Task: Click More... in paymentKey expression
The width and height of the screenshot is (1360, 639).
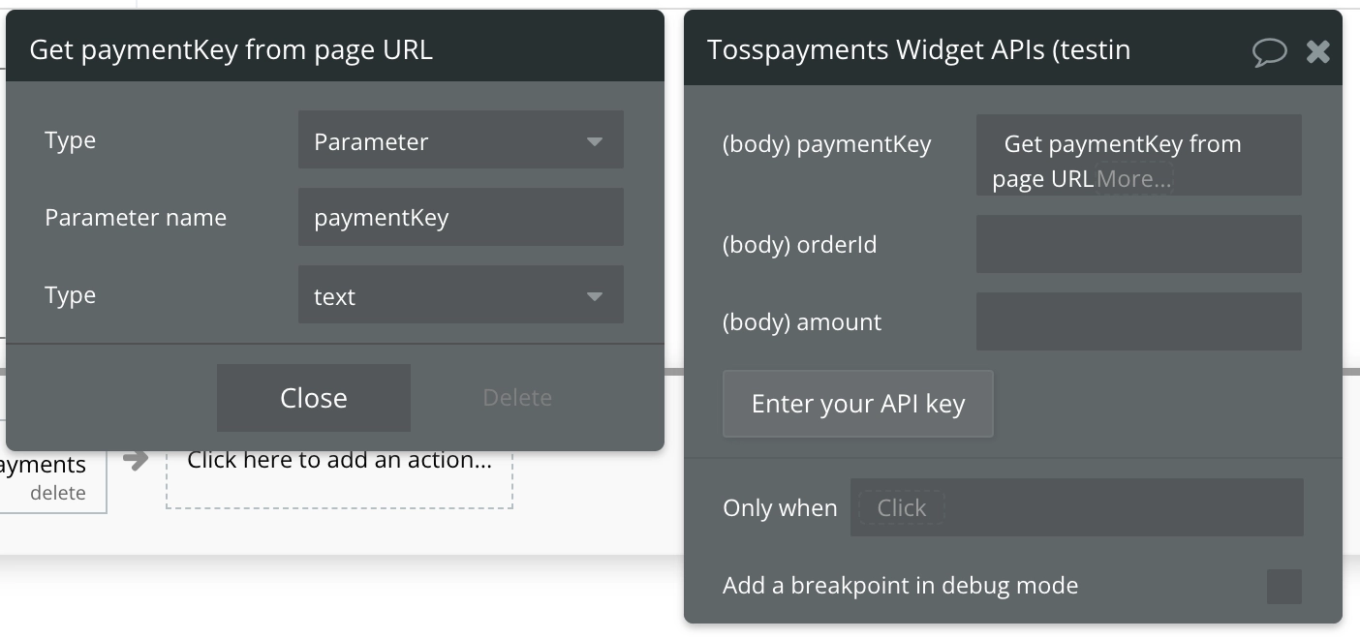Action: point(1134,179)
